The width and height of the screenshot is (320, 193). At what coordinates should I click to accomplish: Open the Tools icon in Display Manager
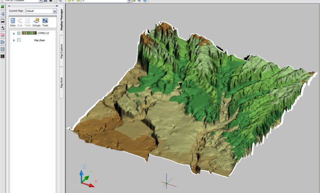(x=45, y=22)
